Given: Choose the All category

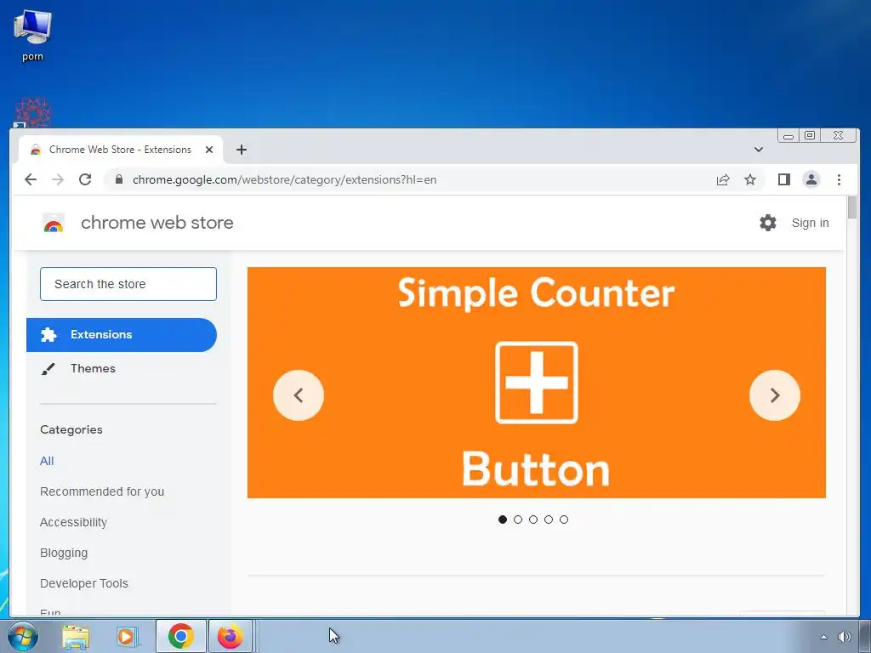Looking at the screenshot, I should (47, 461).
